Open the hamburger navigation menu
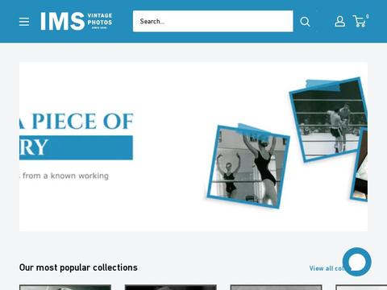The height and width of the screenshot is (290, 387). 24,22
